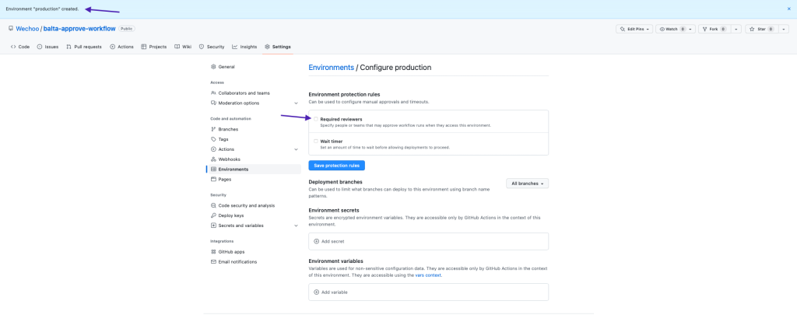
Task: Click the play icon beside sidebar Actions
Action: tap(213, 149)
